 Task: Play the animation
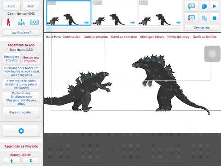point(215,6)
